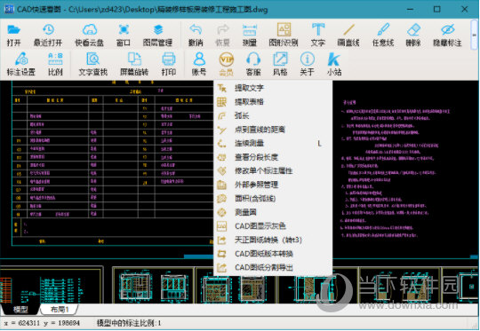Screen dimensions: 480x331
Task: Choose 天正图纸转换 (转t3) entry
Action: 273,240
